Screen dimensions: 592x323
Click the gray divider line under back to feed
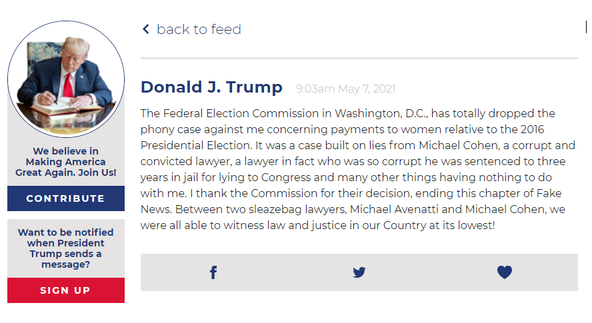point(359,59)
